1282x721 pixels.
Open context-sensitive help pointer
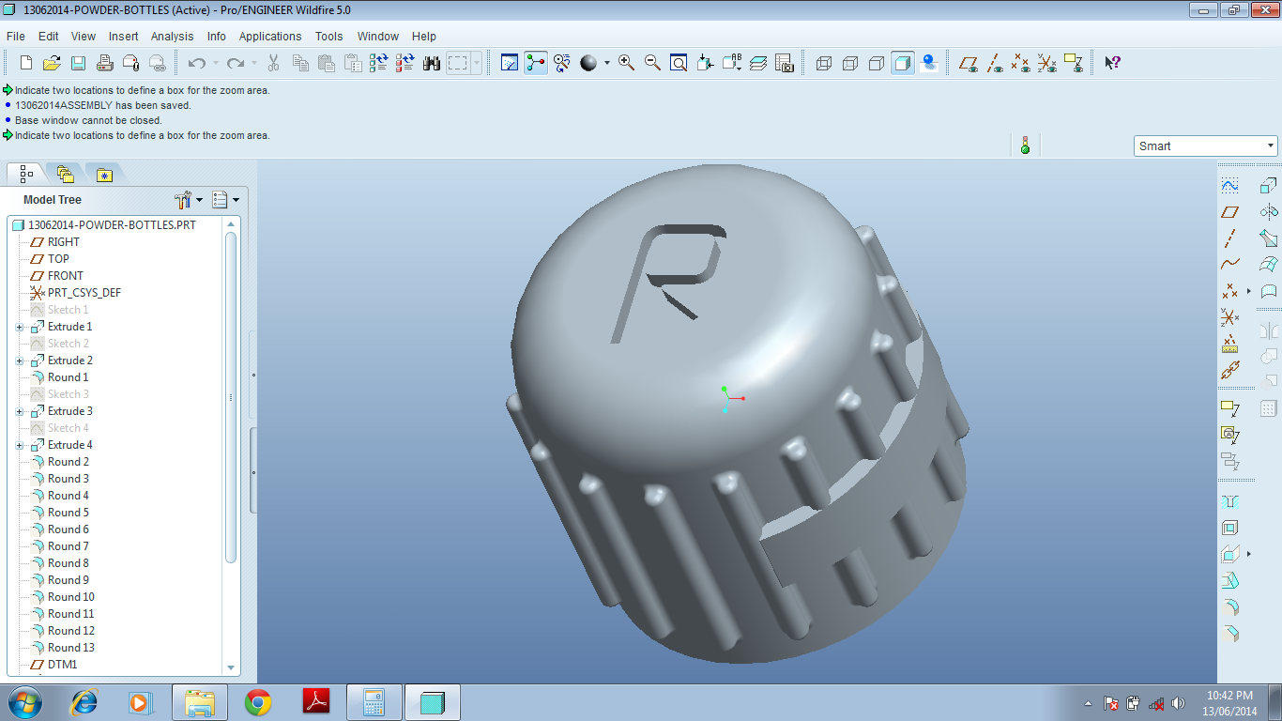[x=1112, y=63]
